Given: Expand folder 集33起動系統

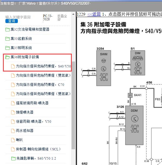Looking at the screenshot, I should click(x=21, y=39).
